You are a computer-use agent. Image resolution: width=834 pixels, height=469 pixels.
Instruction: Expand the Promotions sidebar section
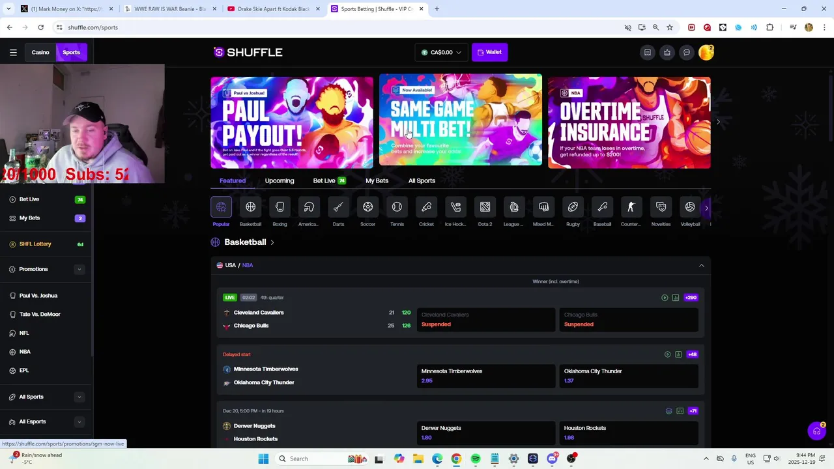(x=79, y=269)
